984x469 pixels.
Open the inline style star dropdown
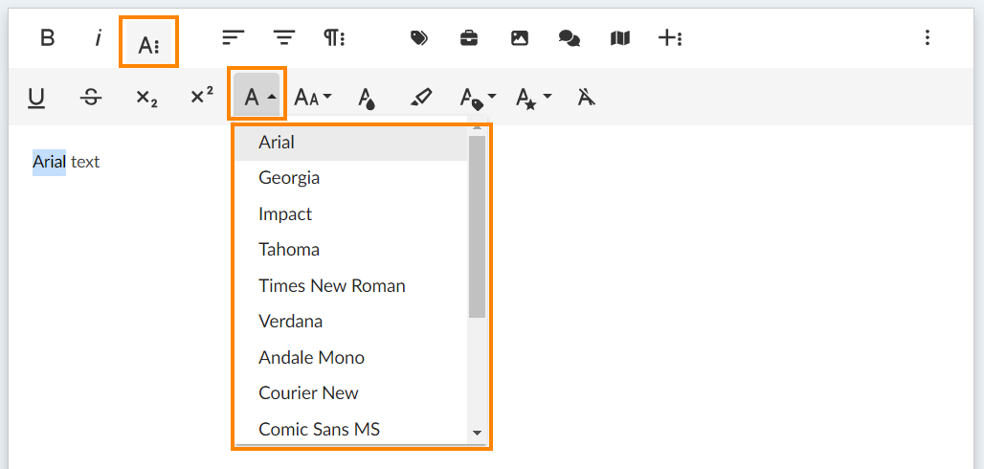533,97
